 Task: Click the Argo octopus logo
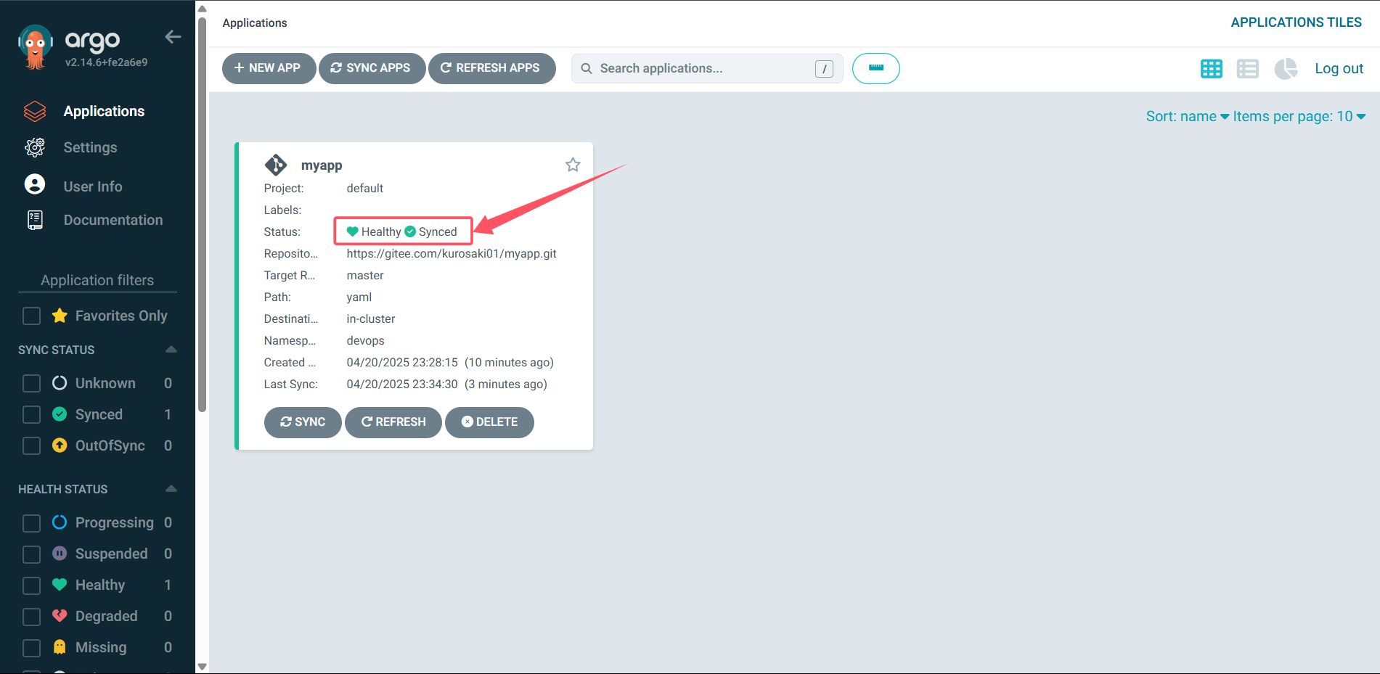point(35,46)
